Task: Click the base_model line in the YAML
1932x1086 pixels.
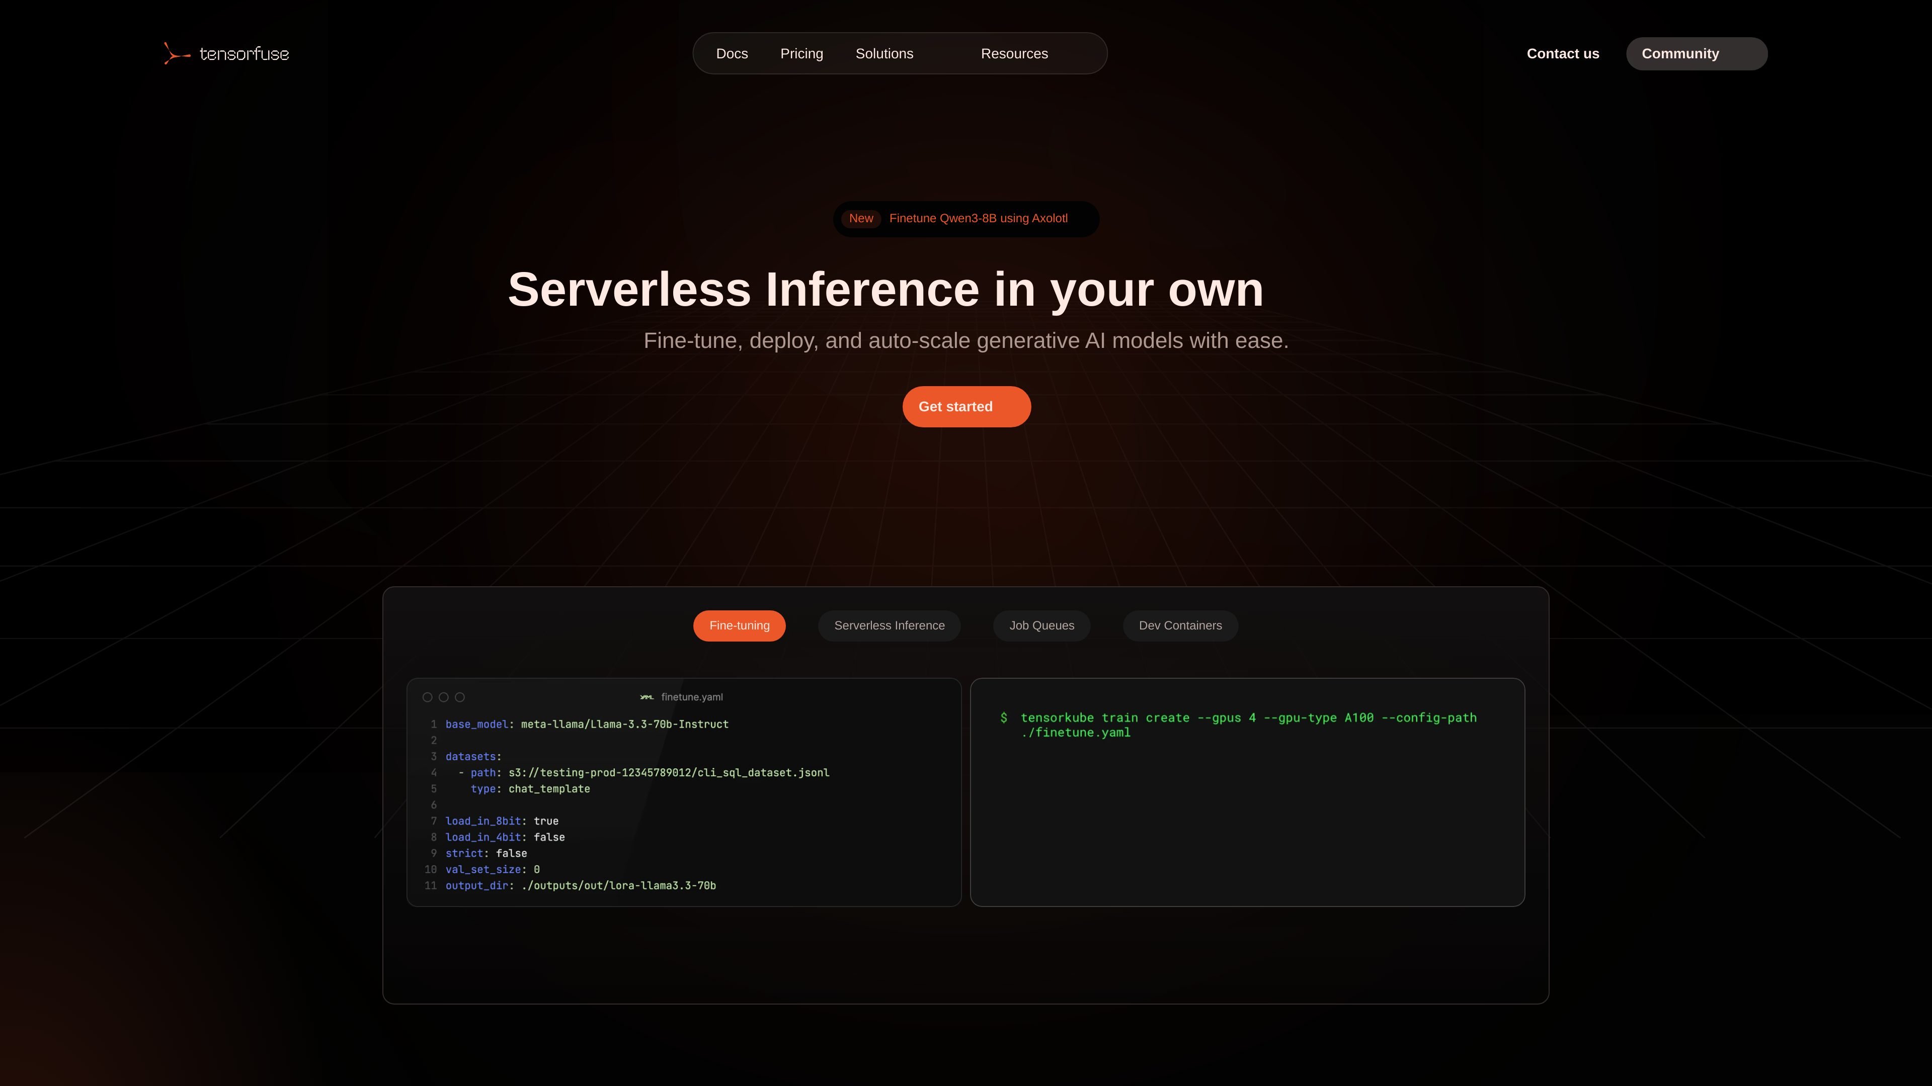Action: [587, 724]
